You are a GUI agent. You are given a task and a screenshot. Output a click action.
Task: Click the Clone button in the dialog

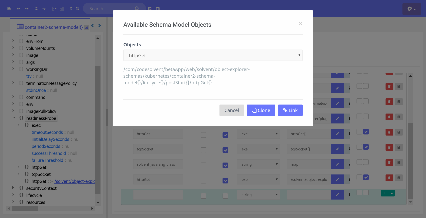click(261, 110)
